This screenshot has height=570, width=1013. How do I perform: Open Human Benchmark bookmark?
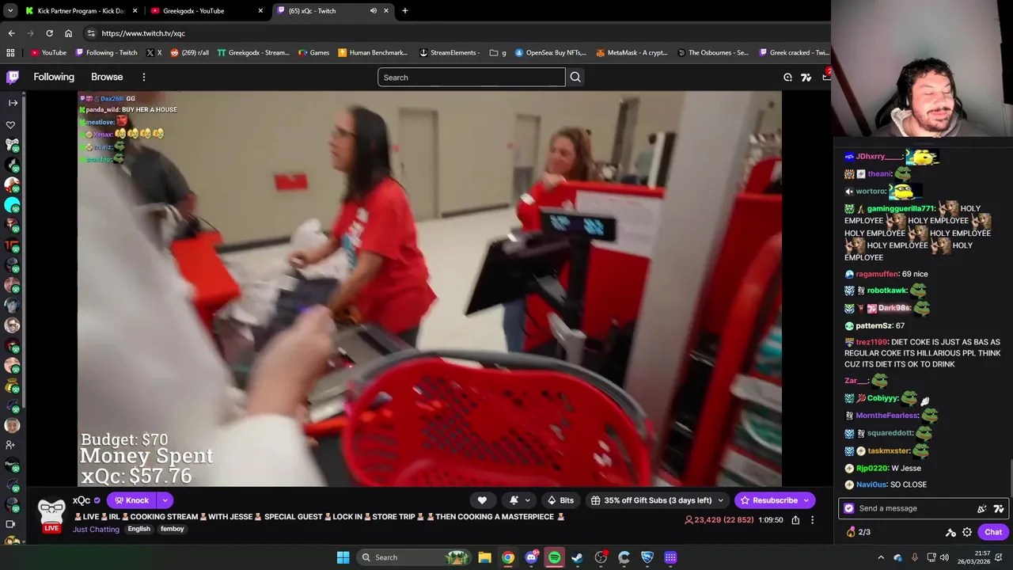(x=373, y=53)
